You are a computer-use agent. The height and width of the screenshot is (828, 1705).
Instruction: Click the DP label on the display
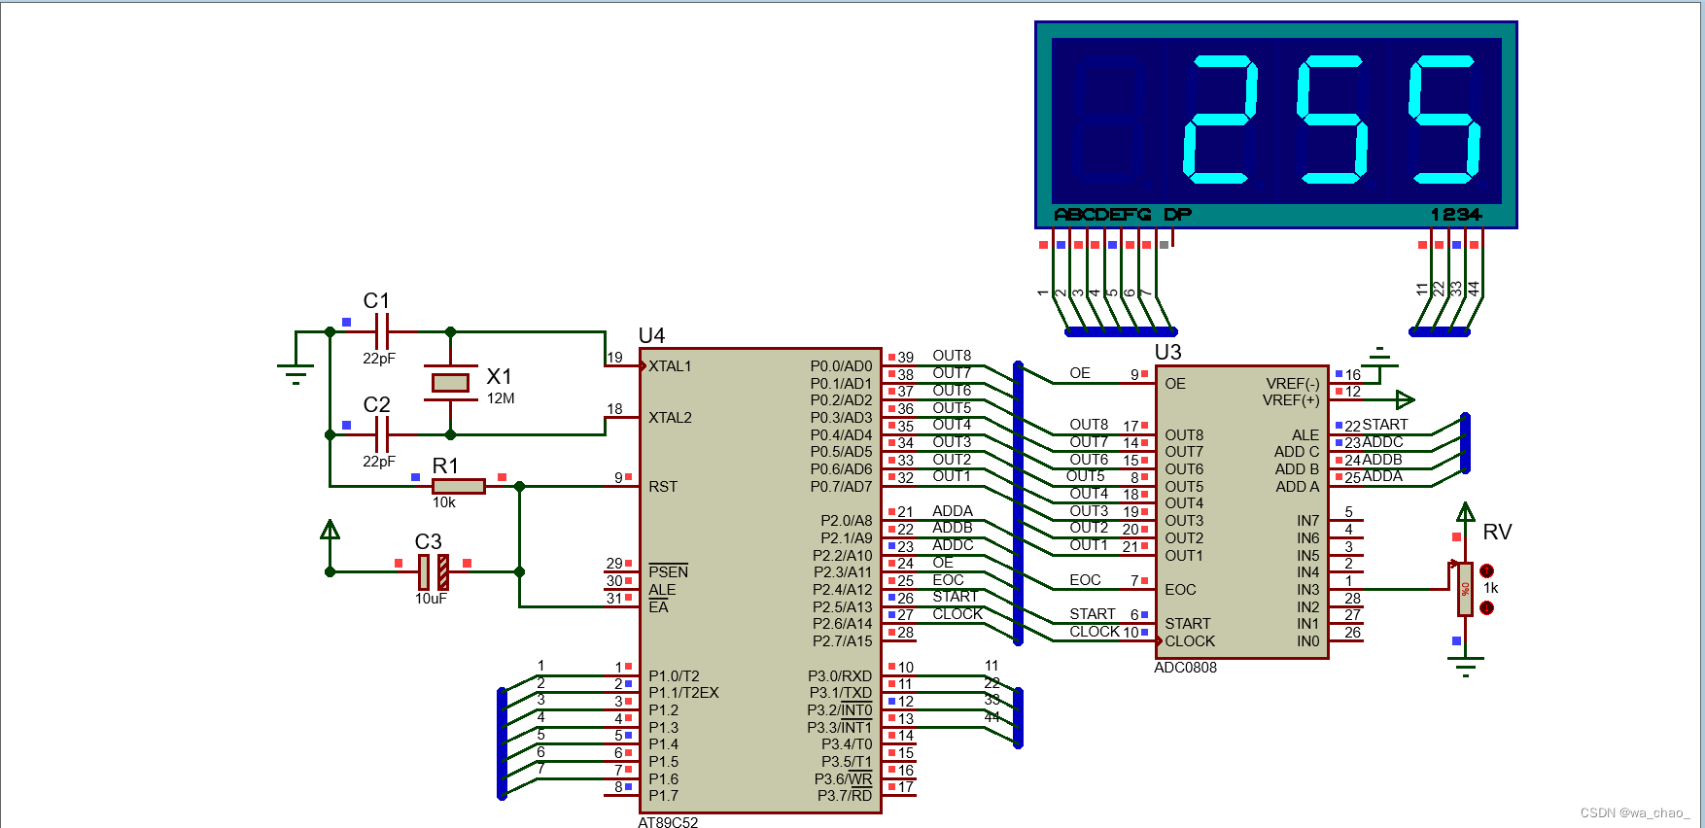pos(1177,214)
